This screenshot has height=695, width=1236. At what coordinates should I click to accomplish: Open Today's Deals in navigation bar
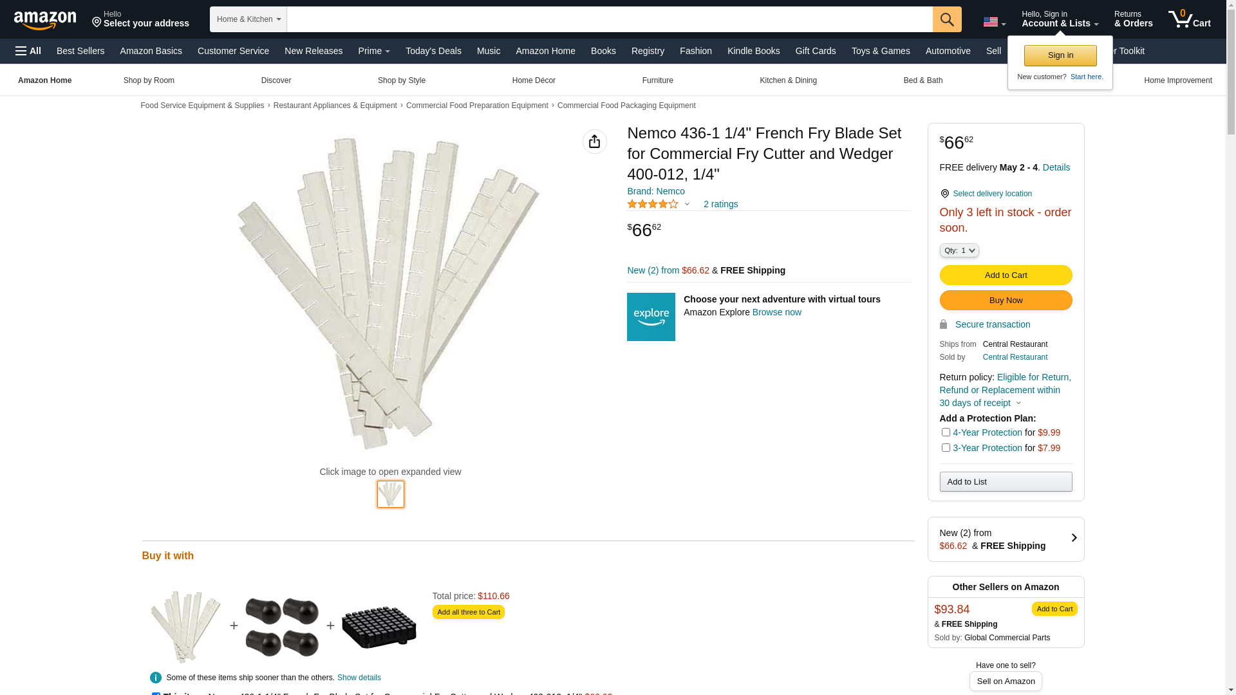[x=433, y=51]
